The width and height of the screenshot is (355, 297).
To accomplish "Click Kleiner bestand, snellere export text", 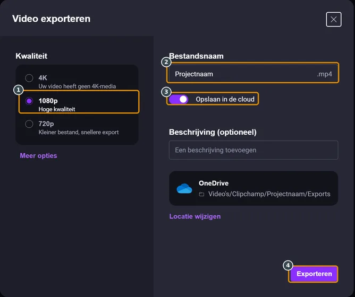I will [79, 132].
